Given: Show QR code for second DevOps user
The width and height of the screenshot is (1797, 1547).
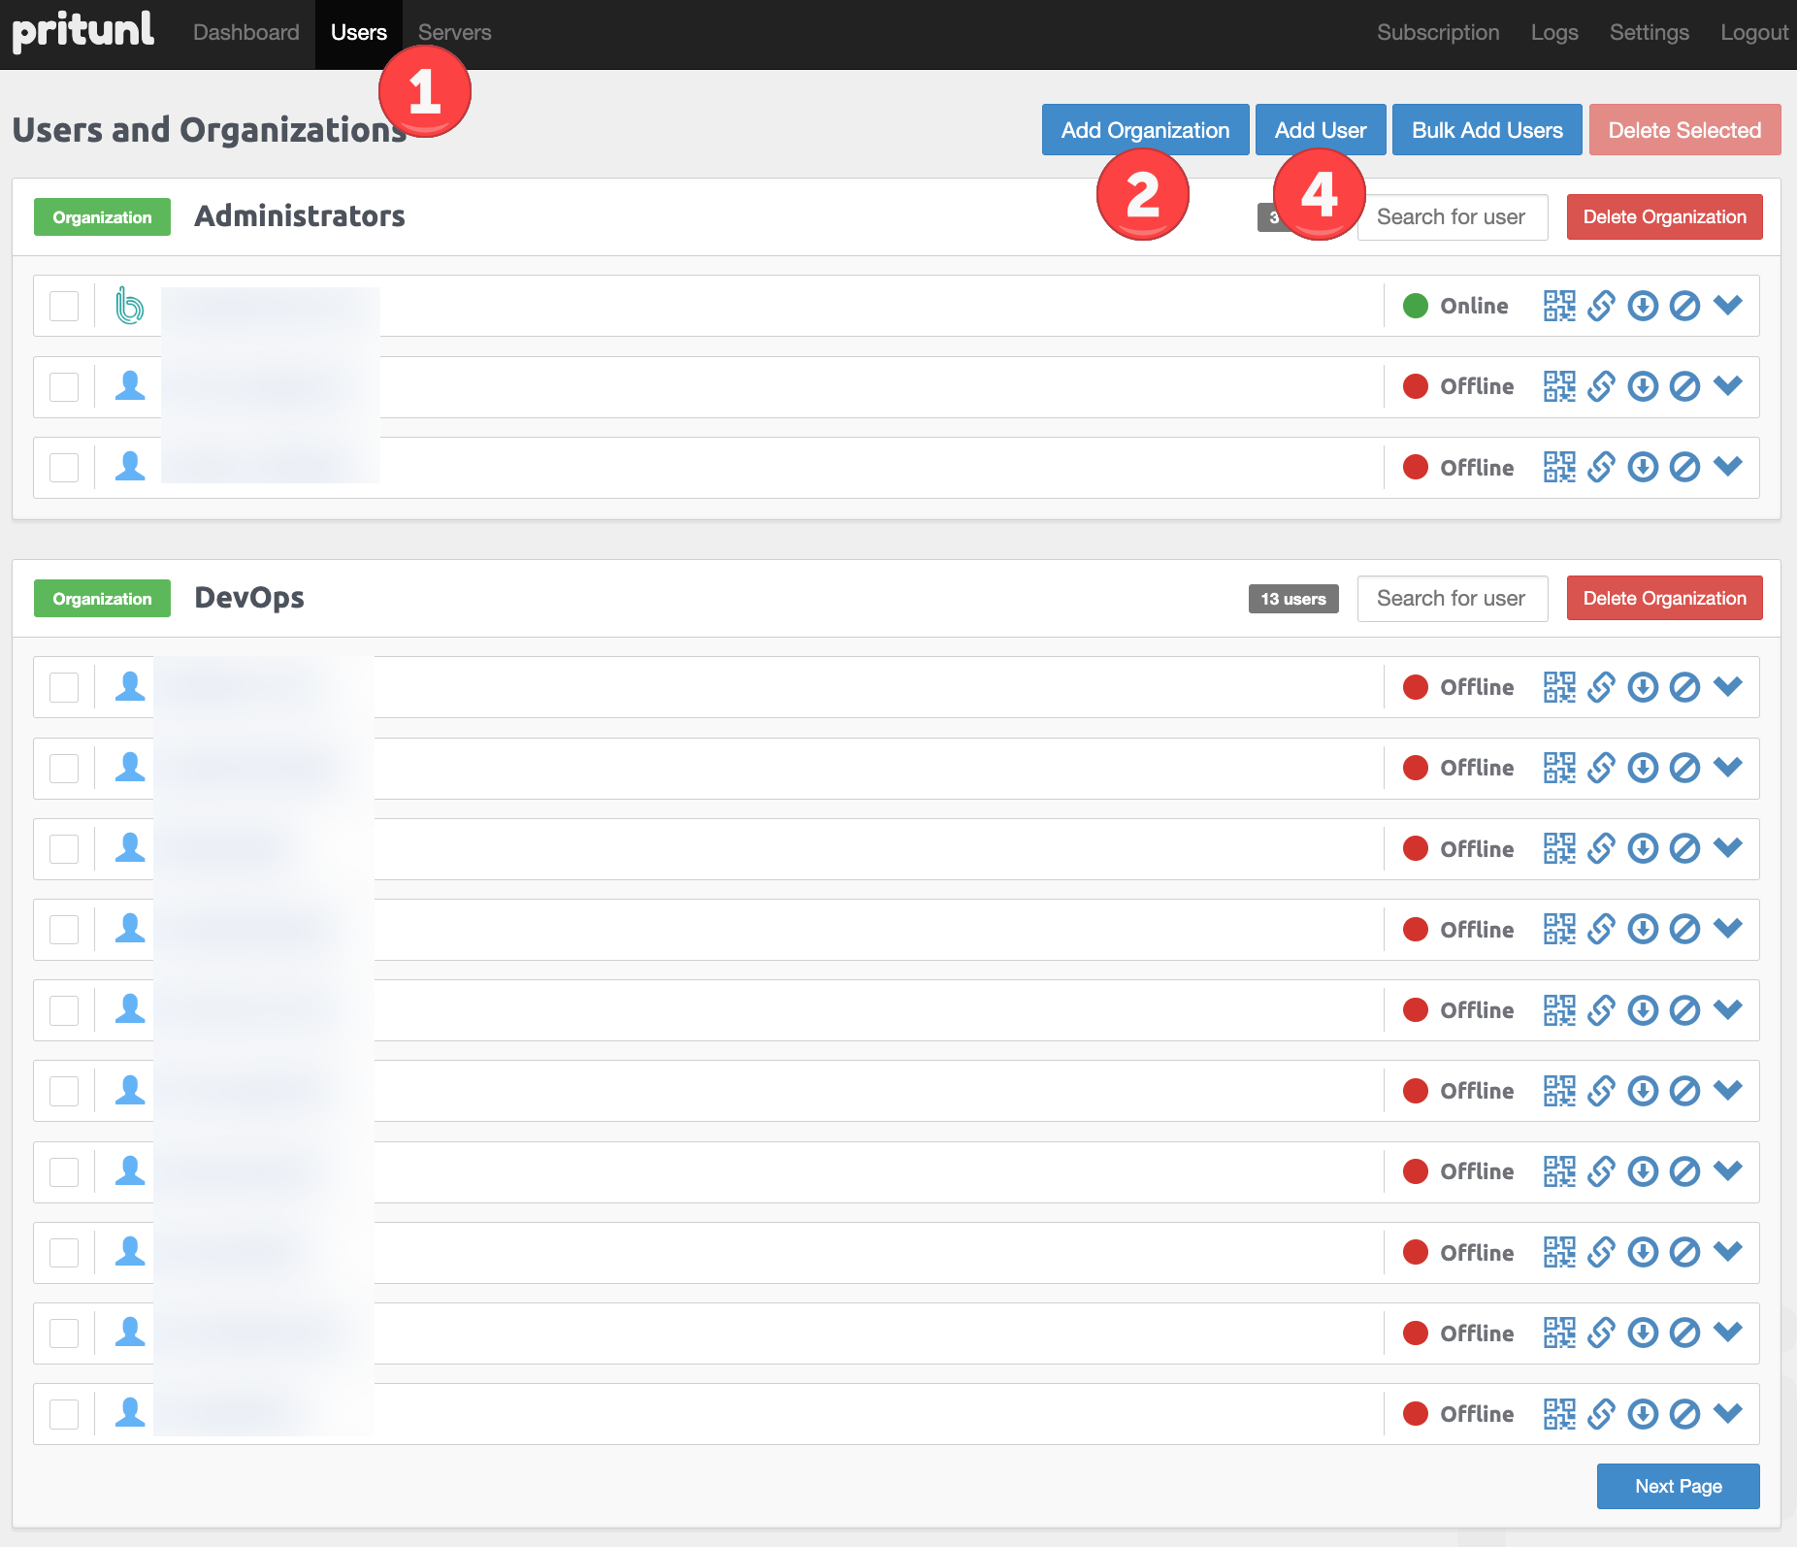Looking at the screenshot, I should [1559, 768].
